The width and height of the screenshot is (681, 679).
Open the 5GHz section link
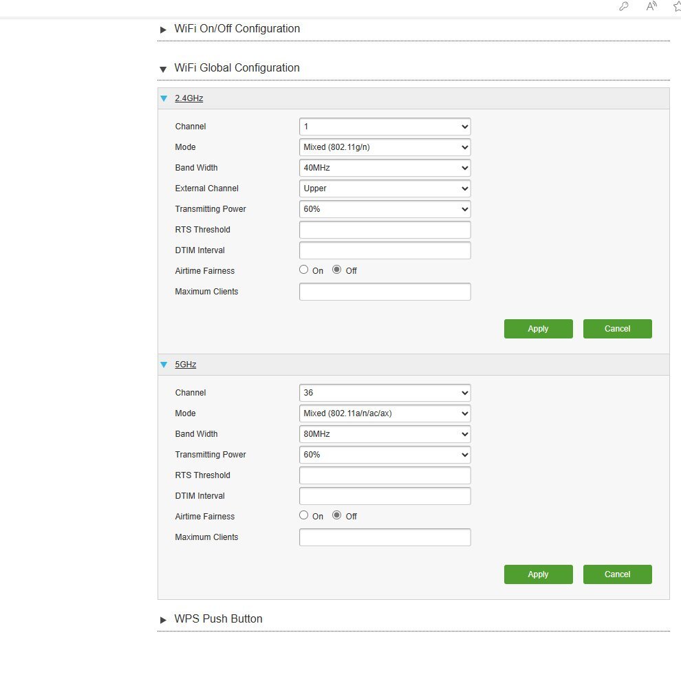186,365
